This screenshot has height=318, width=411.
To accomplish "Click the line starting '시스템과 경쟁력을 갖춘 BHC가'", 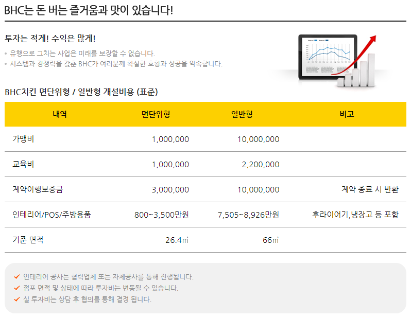I will point(116,64).
